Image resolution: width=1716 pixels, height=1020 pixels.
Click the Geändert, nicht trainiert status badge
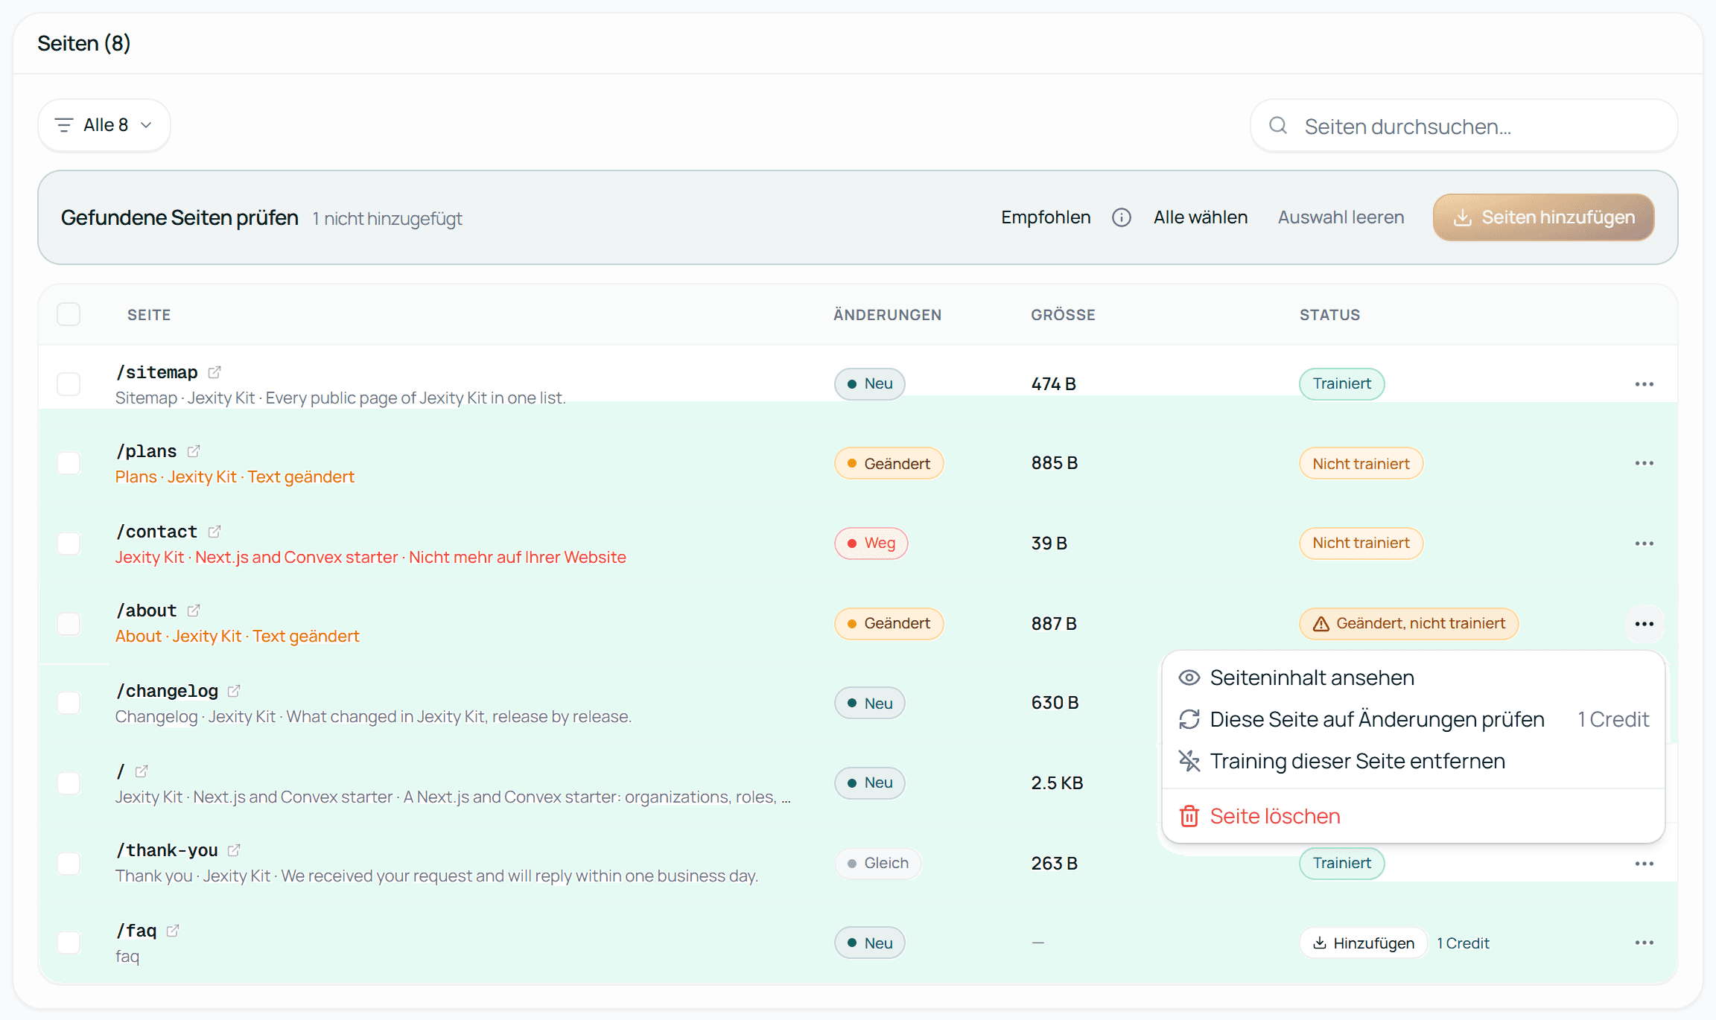coord(1408,624)
